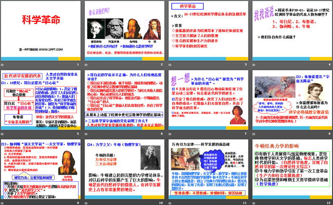Click the animation star icon under slide 9
The height and width of the screenshot is (205, 333).
pyautogui.click(x=2, y=203)
